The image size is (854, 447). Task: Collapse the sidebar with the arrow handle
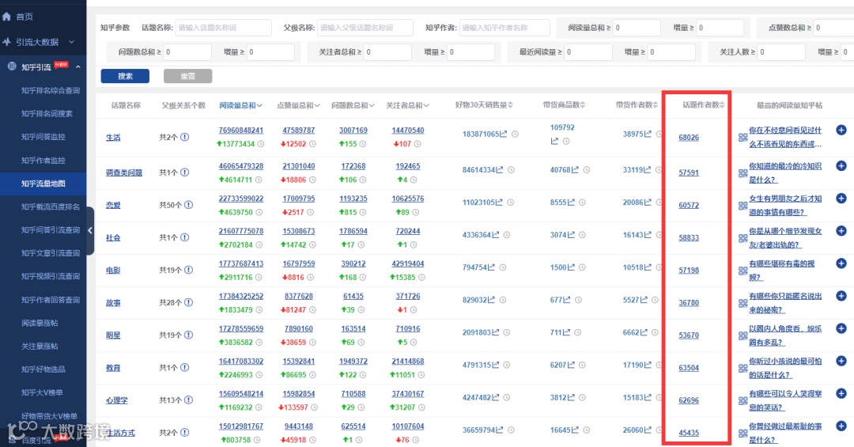click(x=90, y=230)
